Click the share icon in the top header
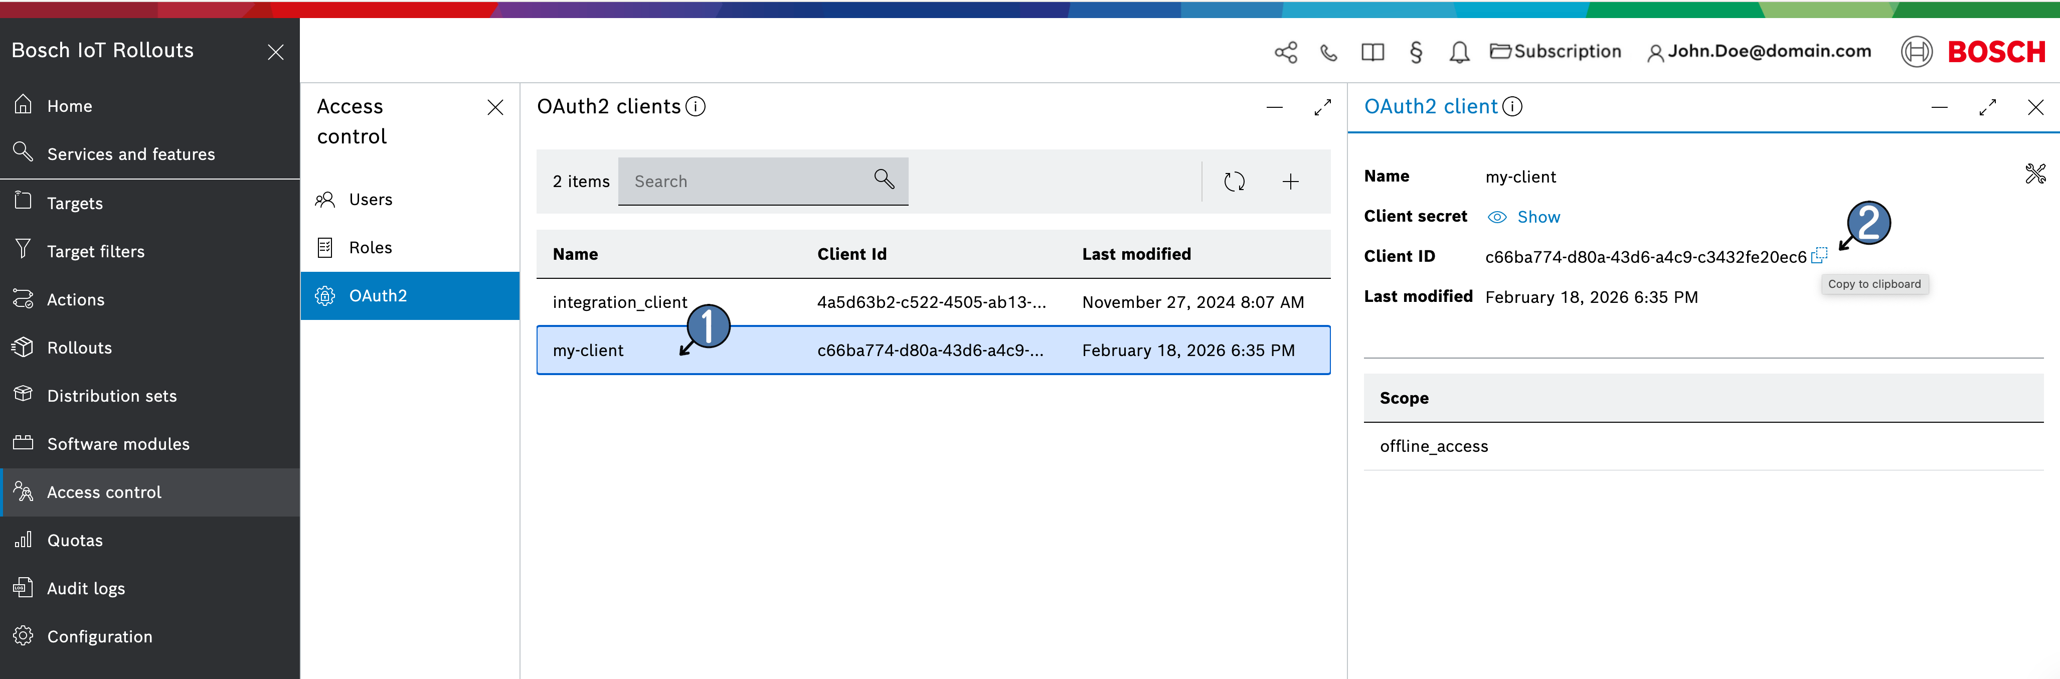The width and height of the screenshot is (2060, 679). (1285, 53)
